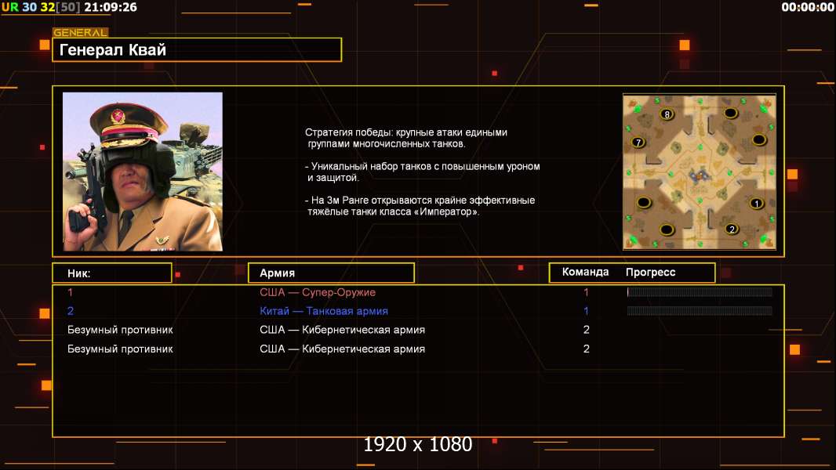Viewport: 836px width, 470px height.
Task: Click start position marker 8 on minimap
Action: coord(667,114)
